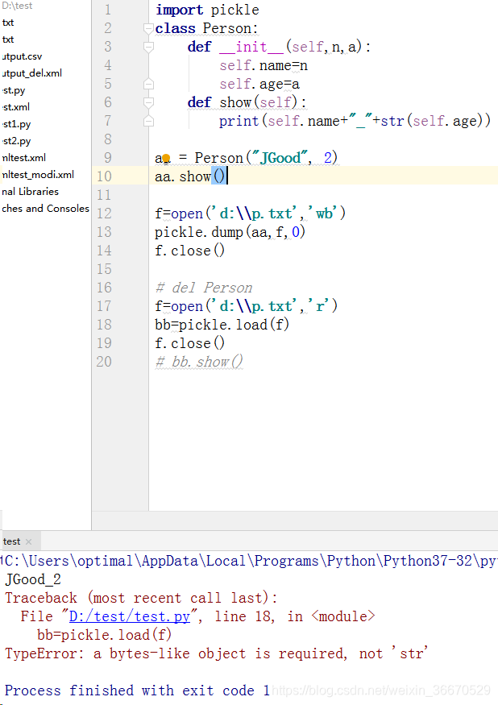Click fold end marker on line 5
The image size is (498, 705).
click(x=148, y=84)
